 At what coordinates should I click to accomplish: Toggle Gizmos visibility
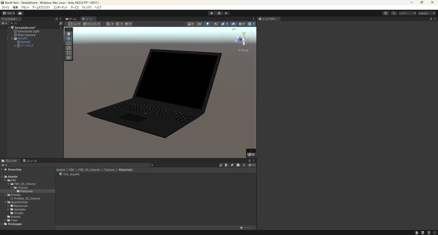249,24
